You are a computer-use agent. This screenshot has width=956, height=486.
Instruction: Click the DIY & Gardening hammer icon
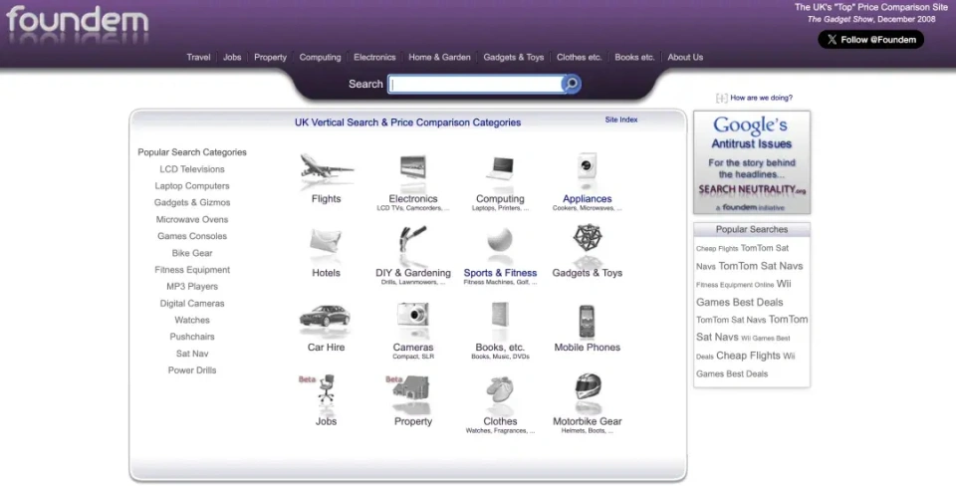point(412,244)
